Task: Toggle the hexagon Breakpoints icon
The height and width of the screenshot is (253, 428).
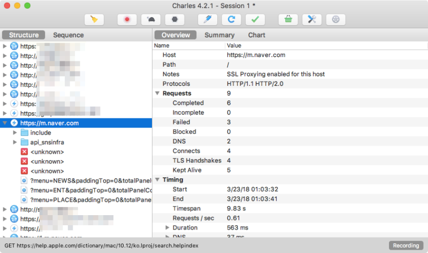Action: point(174,20)
